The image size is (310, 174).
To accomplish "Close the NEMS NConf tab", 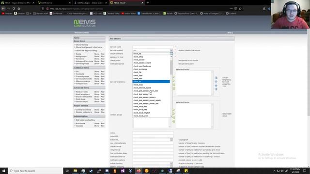I will click(142, 3).
